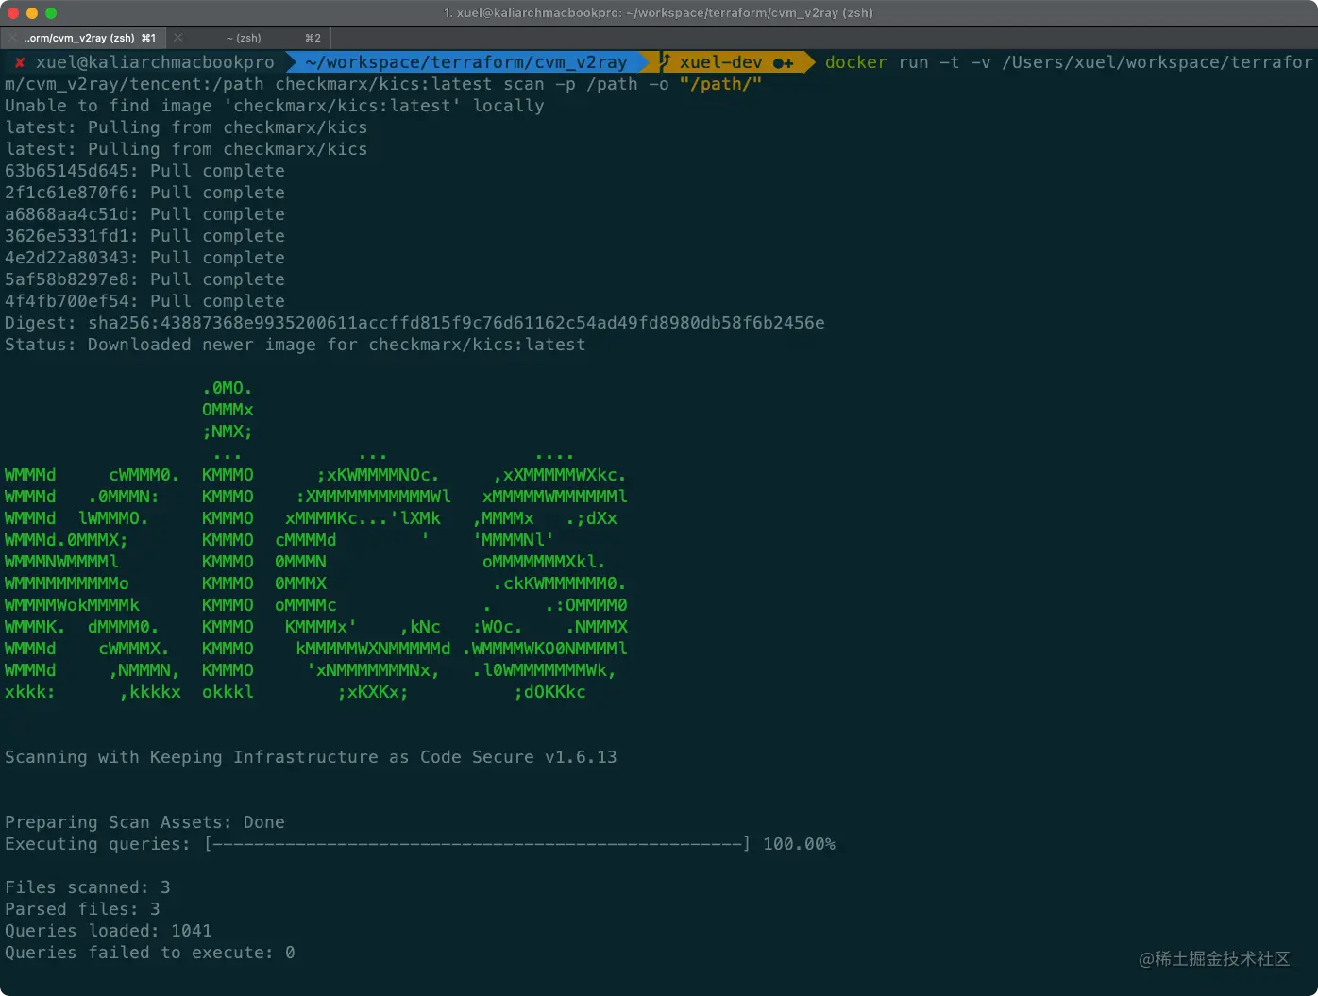The image size is (1318, 996).
Task: Click the 'Queries loaded: 1041' line
Action: coord(109,931)
